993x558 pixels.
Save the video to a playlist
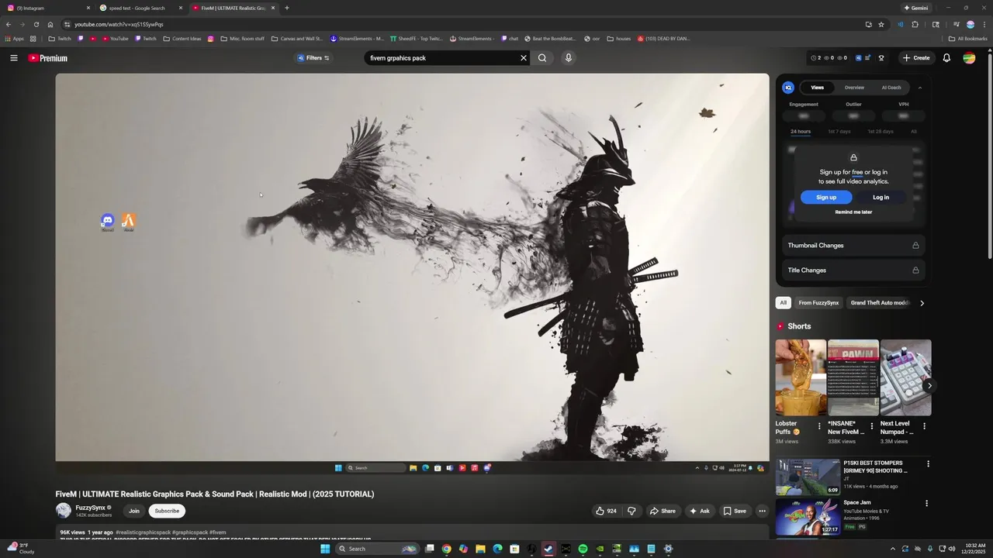click(735, 511)
